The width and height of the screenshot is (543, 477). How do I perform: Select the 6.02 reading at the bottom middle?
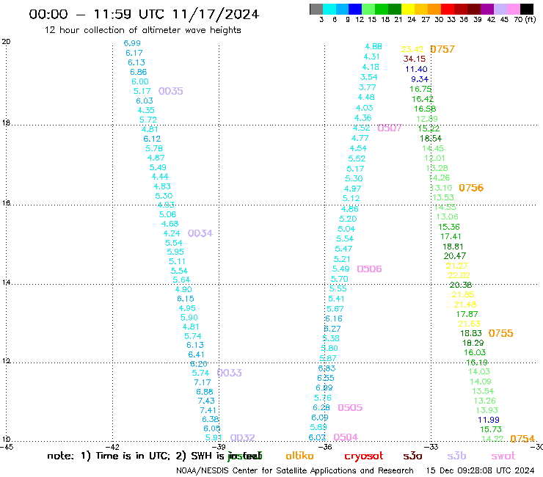tap(317, 437)
